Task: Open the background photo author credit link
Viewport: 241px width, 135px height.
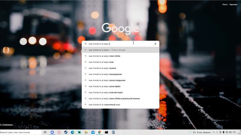Action: 6,125
